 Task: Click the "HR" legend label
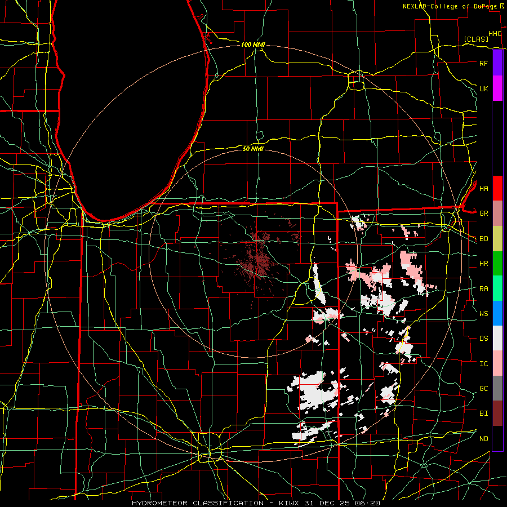pyautogui.click(x=483, y=264)
